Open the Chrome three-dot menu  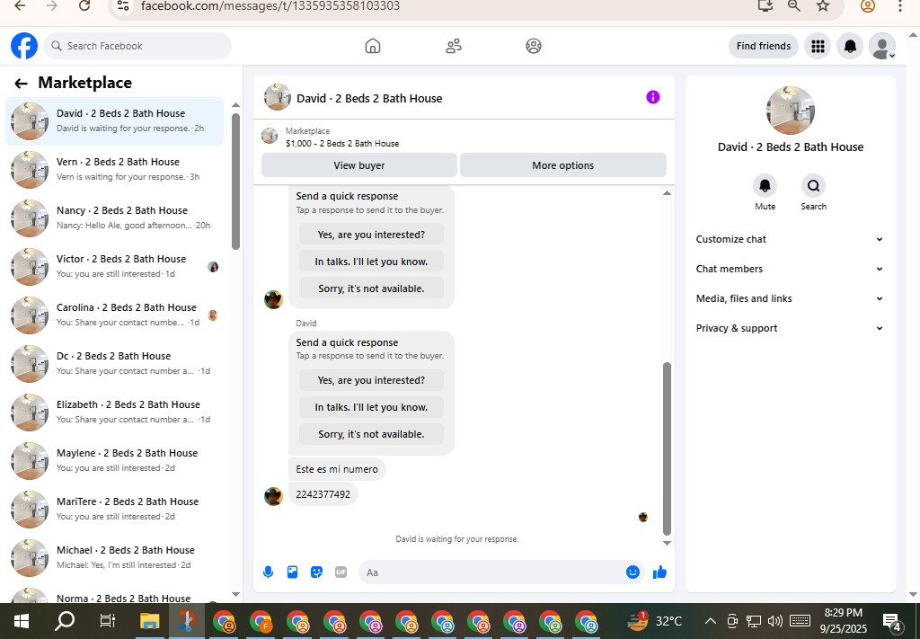click(900, 6)
